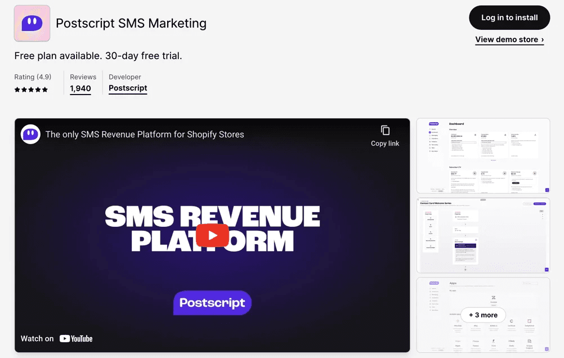Viewport: 564px width, 358px height.
Task: Click the Postscript app logo icon
Action: [x=32, y=24]
